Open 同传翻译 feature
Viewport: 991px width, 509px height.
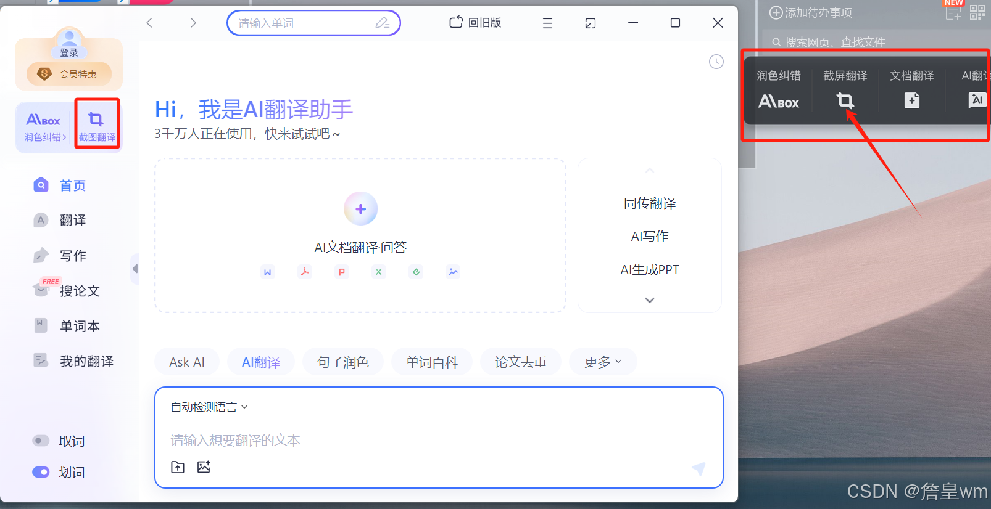tap(650, 203)
